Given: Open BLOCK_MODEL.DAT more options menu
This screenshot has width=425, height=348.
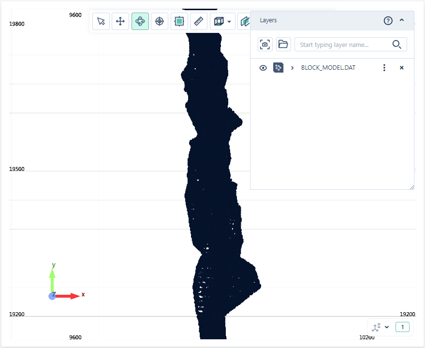Looking at the screenshot, I should pyautogui.click(x=384, y=68).
